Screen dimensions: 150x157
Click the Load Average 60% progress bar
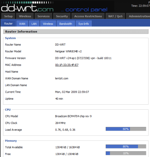[x=126, y=129]
